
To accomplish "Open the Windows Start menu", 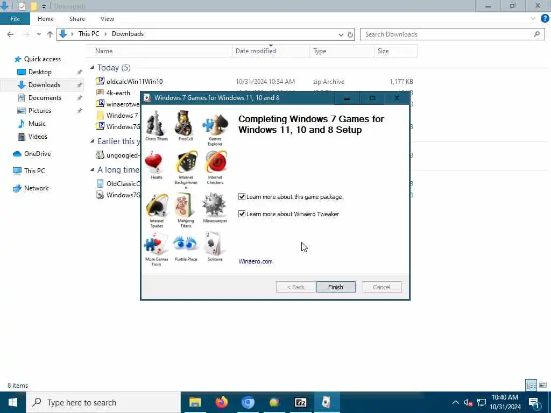I will (13, 402).
